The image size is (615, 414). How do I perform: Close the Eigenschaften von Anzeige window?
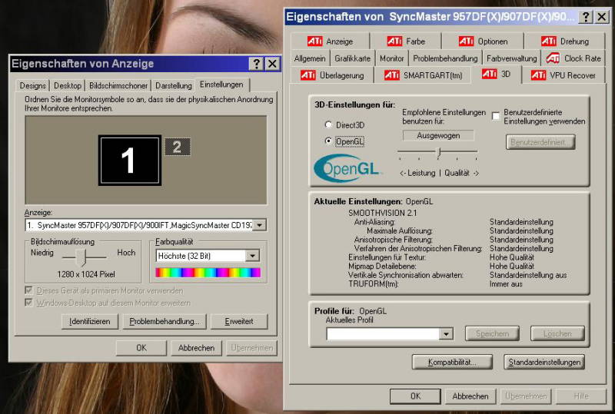tap(272, 64)
